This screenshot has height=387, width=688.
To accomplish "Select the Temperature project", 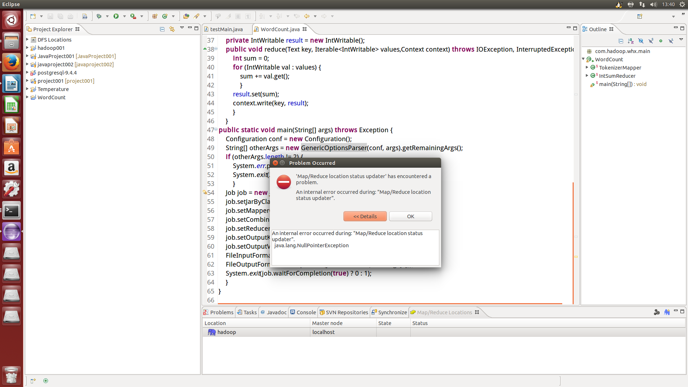I will 53,89.
